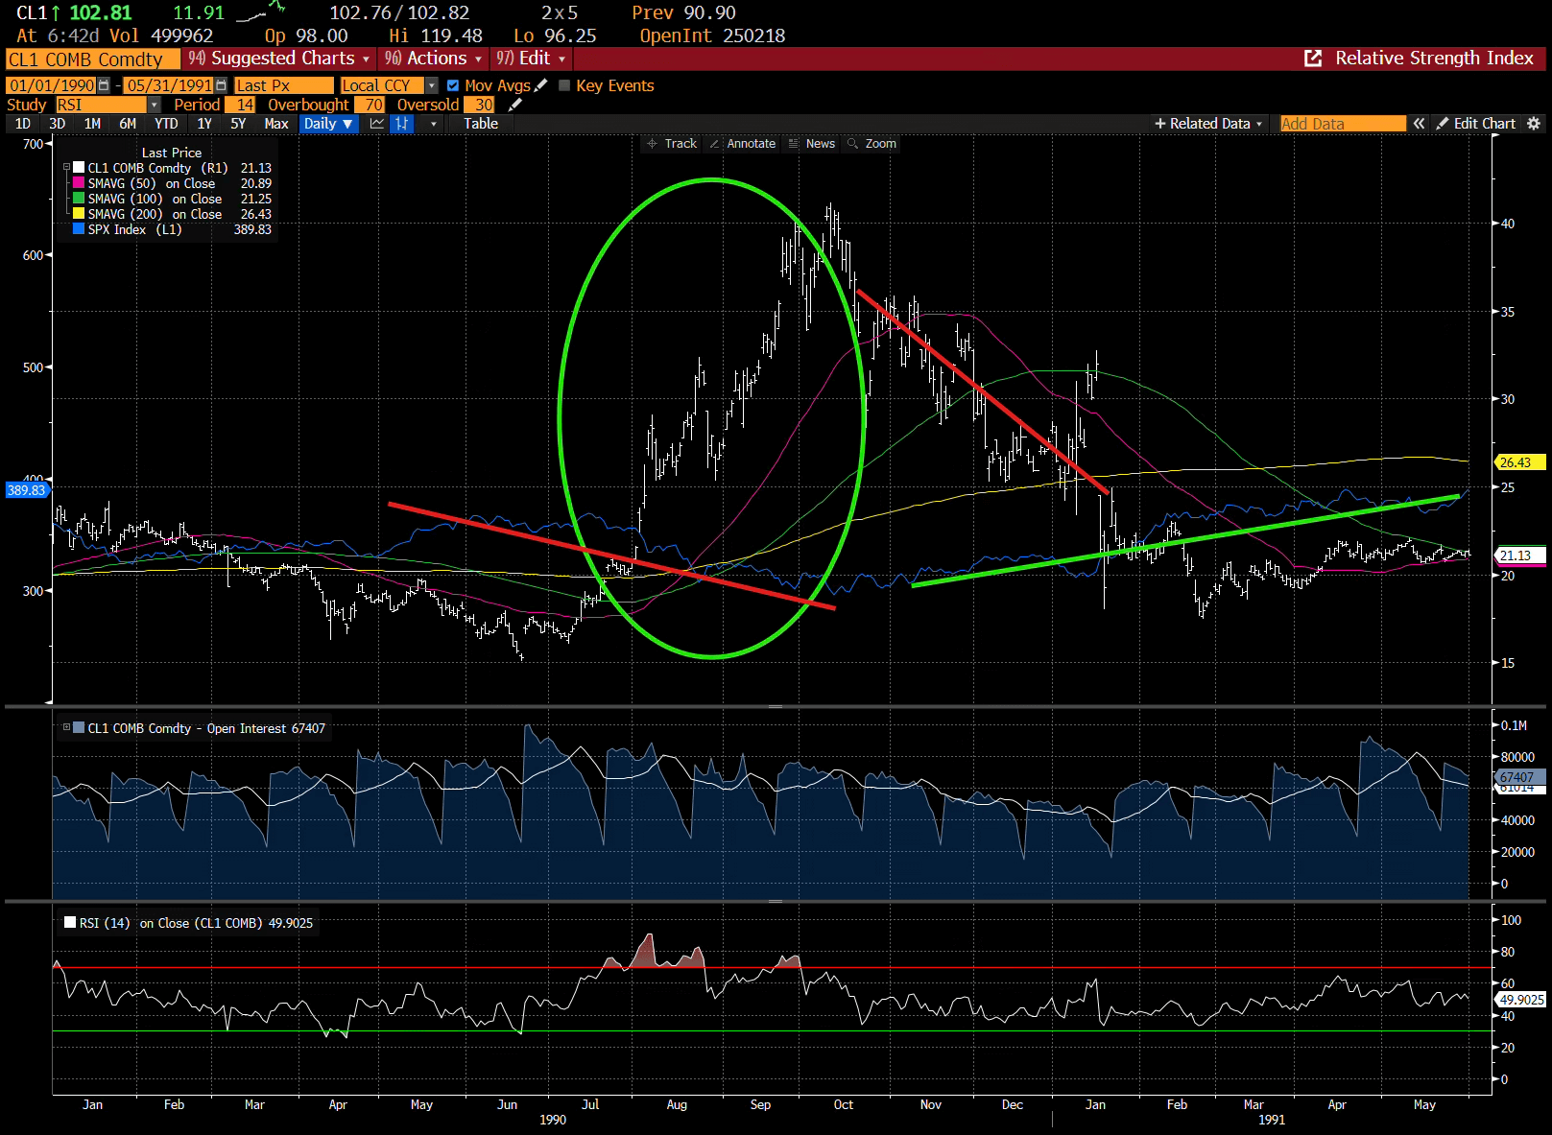Click the Overbought value field
The height and width of the screenshot is (1135, 1552).
[370, 105]
